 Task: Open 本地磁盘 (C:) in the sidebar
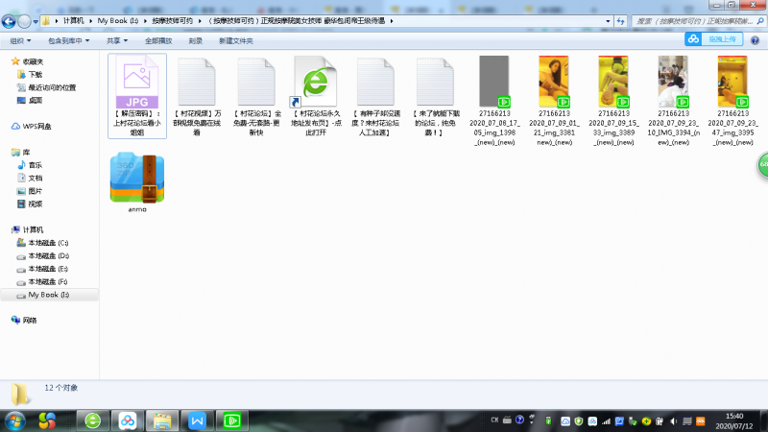48,243
